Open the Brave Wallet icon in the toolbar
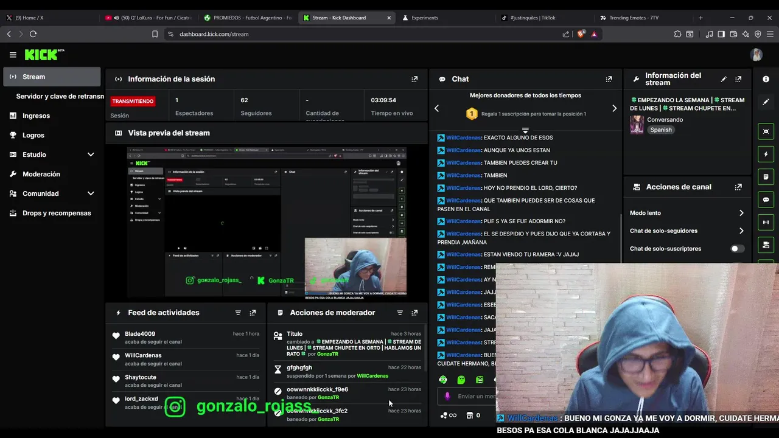This screenshot has height=438, width=779. pyautogui.click(x=733, y=34)
